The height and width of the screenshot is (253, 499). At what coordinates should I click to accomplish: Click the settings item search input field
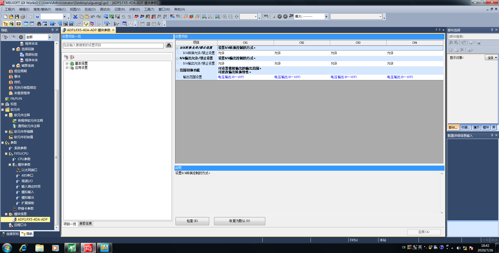click(x=113, y=45)
